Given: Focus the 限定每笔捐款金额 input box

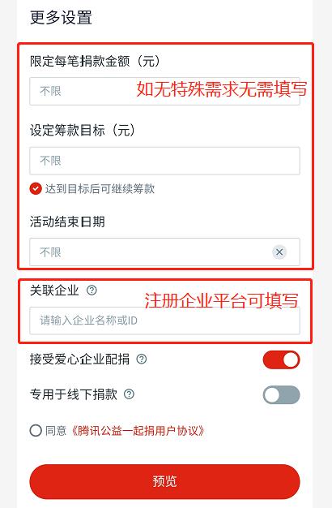Looking at the screenshot, I should pyautogui.click(x=164, y=91).
